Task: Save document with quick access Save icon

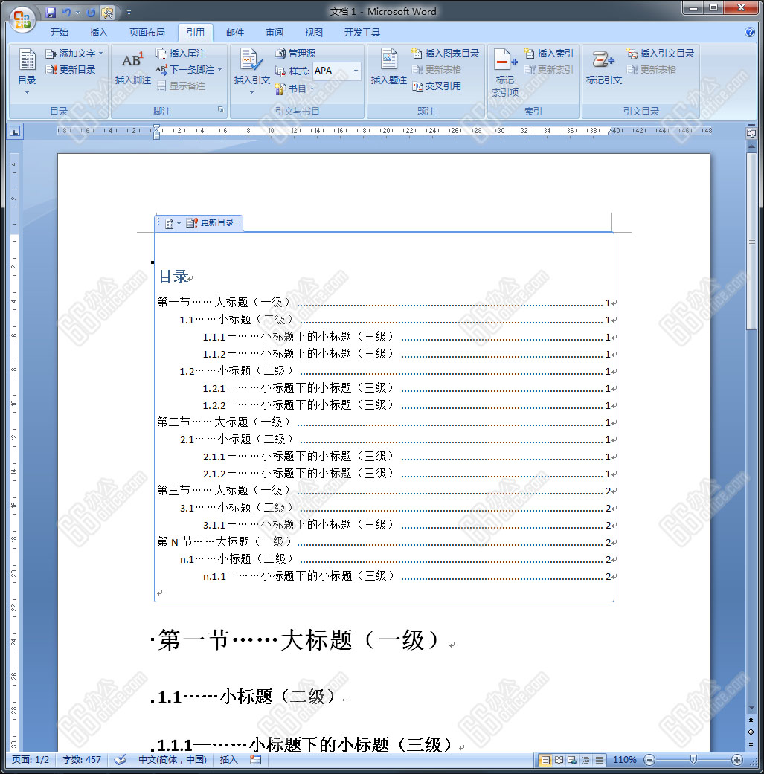Action: [x=51, y=13]
